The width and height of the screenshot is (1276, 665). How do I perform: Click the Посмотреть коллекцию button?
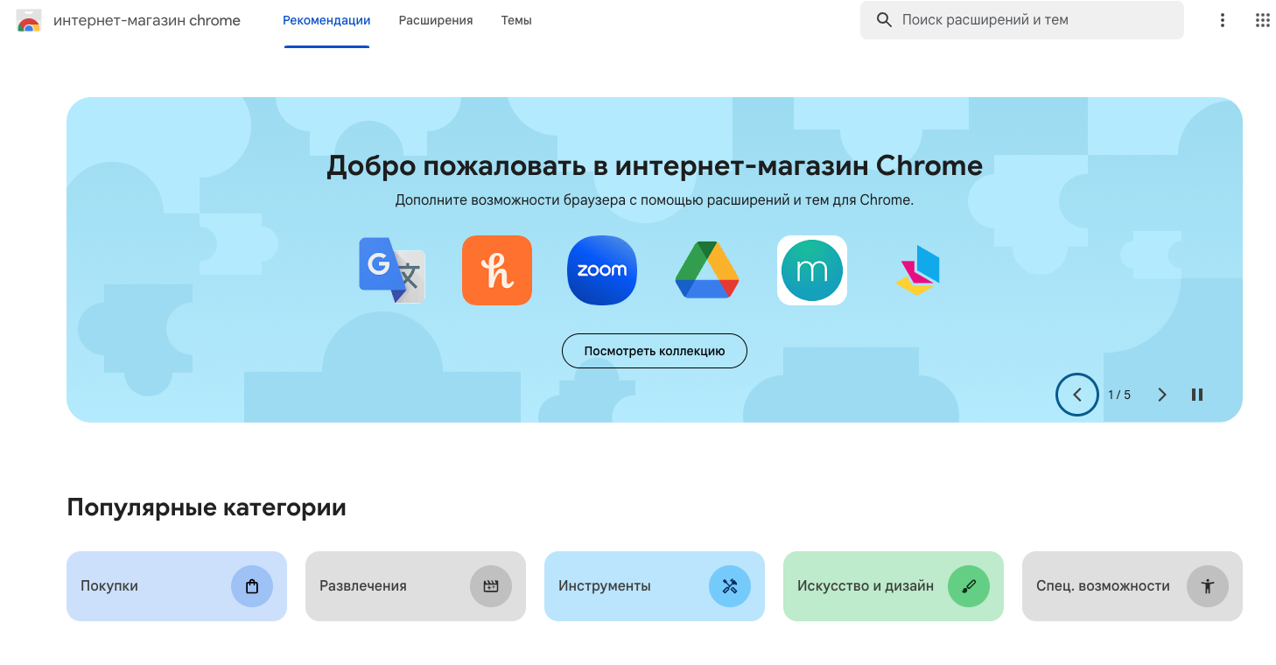click(x=655, y=351)
